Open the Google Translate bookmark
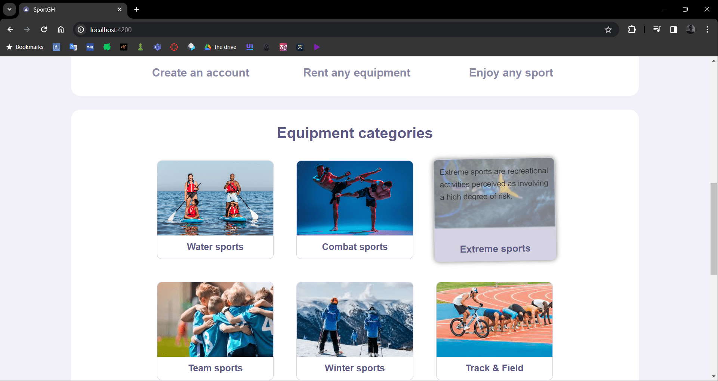Screen dimensions: 718x381 click(x=73, y=47)
